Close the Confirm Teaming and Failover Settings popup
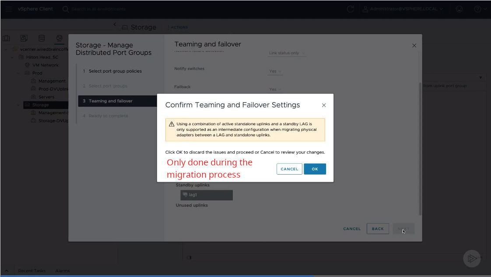The height and width of the screenshot is (277, 491). (324, 105)
